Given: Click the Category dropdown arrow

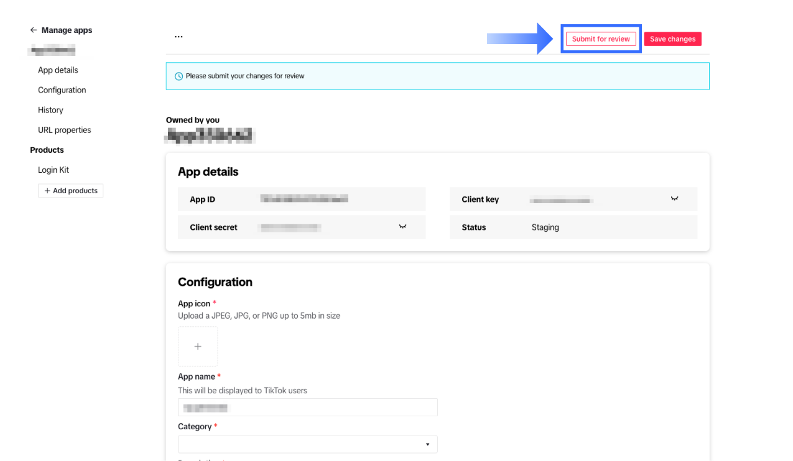Looking at the screenshot, I should [x=427, y=445].
